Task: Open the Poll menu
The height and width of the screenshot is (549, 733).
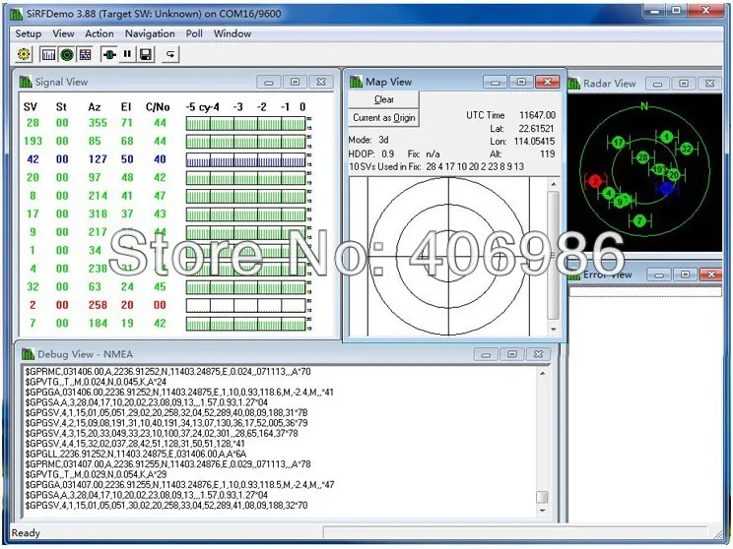Action: 194,33
